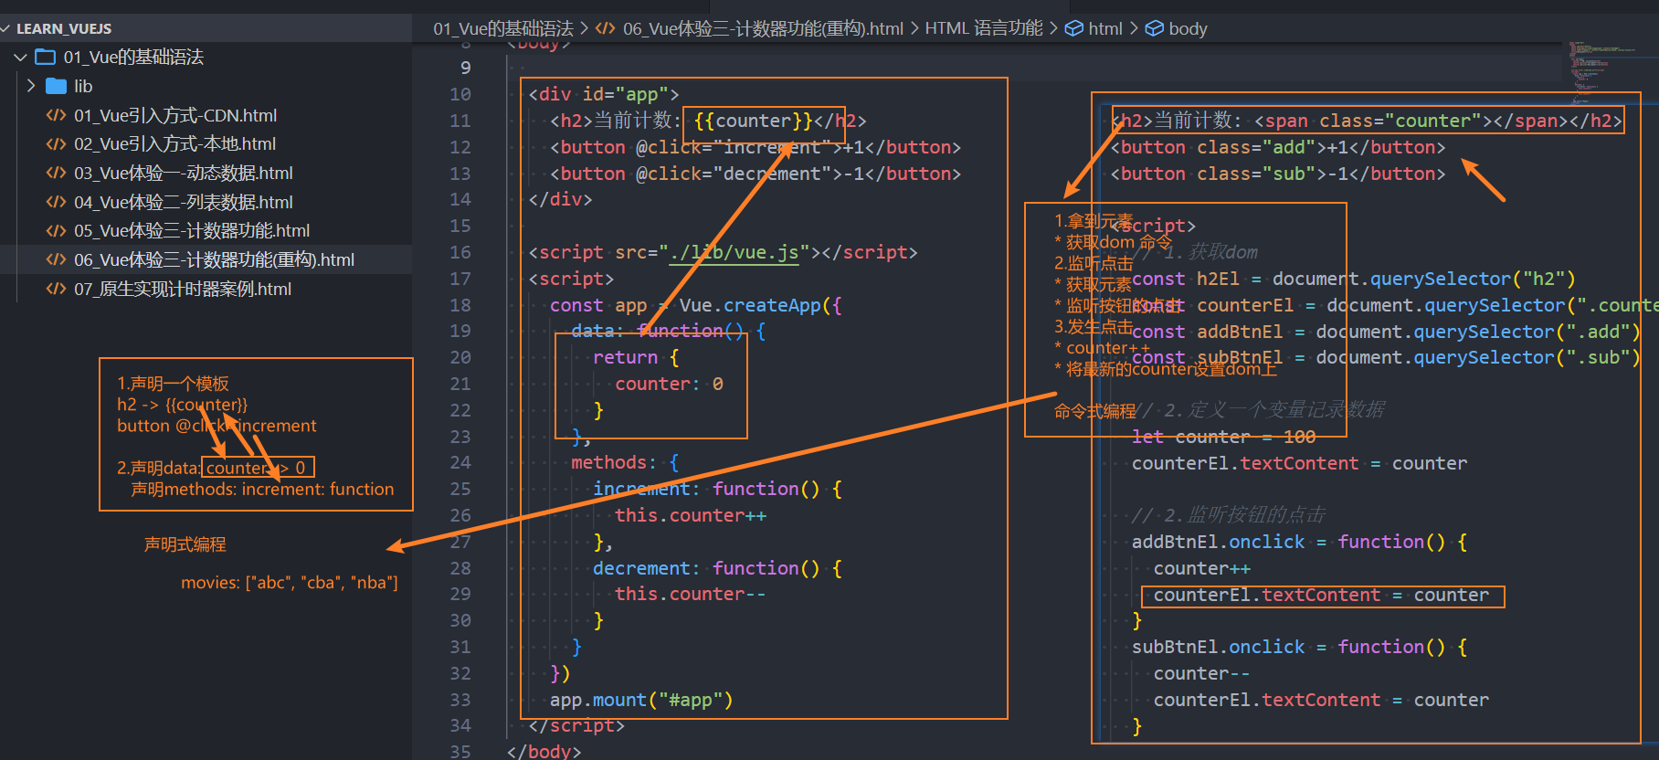Screen dimensions: 1659x760
Task: Open file 07_原生实现计时器案例.html
Action: coord(183,289)
